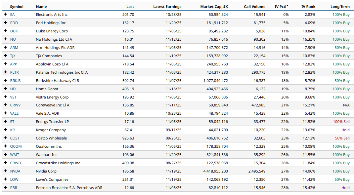Click the plus icon beside COST
Image resolution: width=354 pixels, height=195 pixels.
pos(5,138)
